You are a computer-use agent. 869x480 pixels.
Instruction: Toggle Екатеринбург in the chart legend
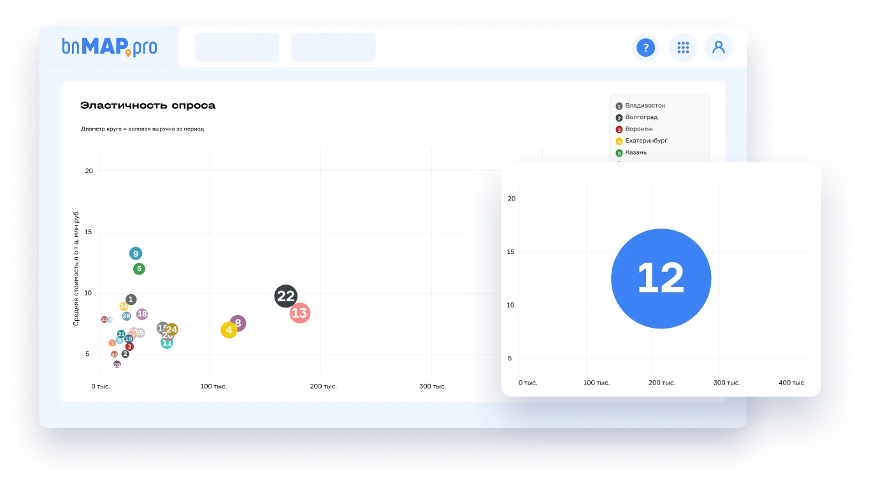pyautogui.click(x=646, y=141)
